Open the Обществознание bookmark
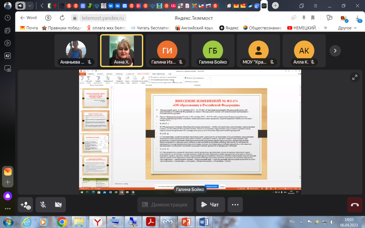The image size is (365, 228). click(x=262, y=28)
